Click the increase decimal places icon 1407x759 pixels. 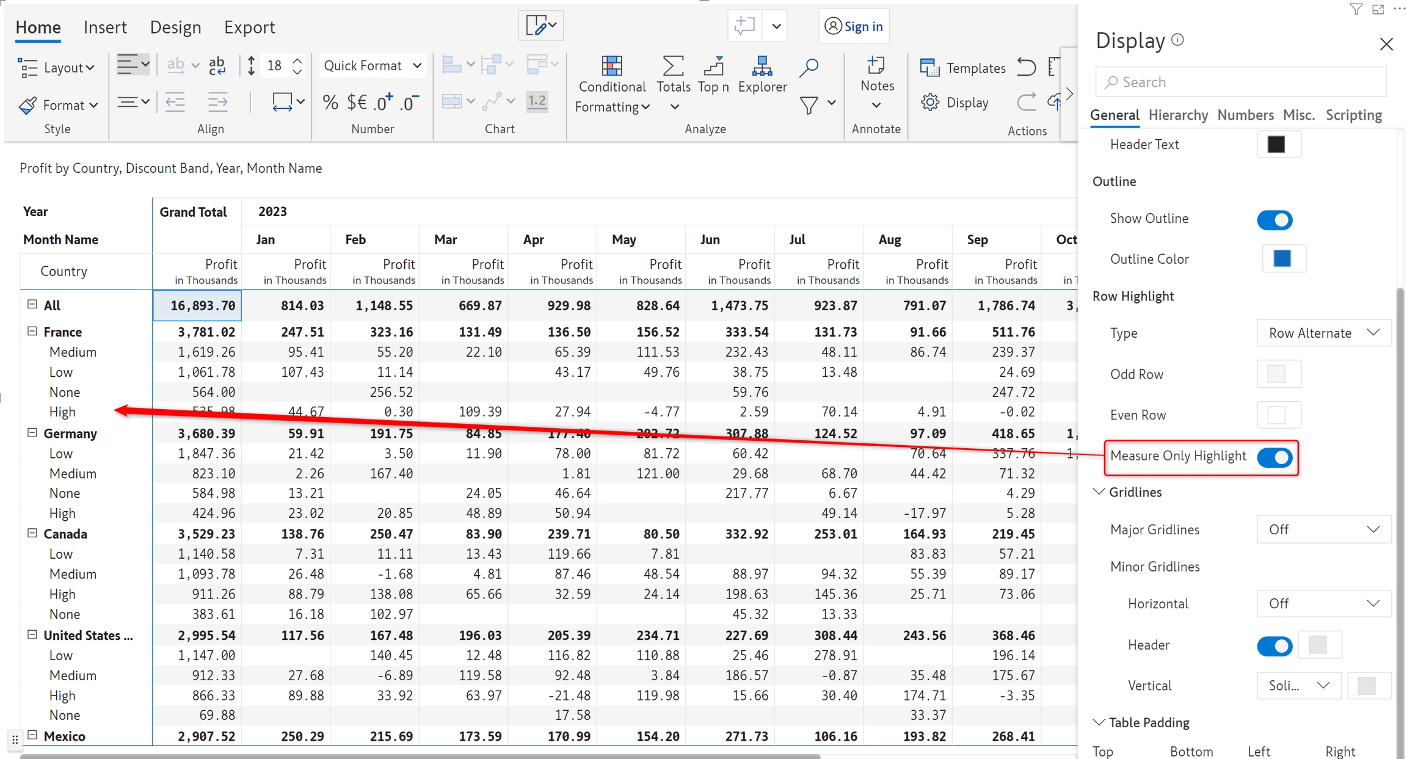pos(384,102)
